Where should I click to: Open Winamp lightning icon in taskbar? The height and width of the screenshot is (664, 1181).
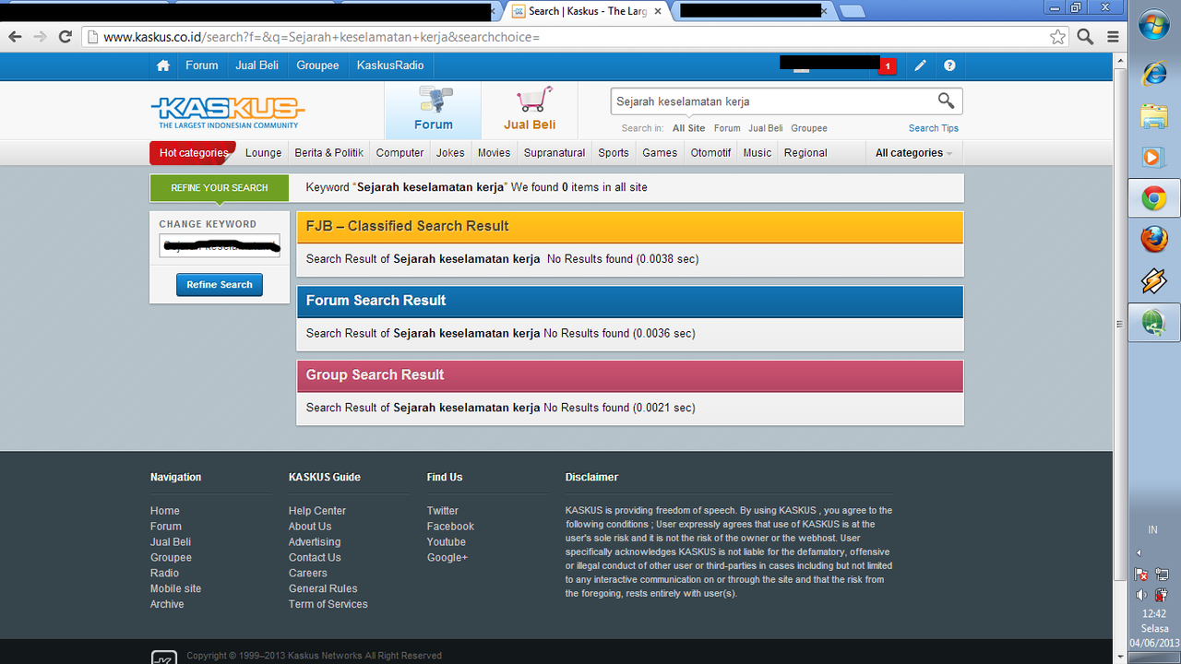(x=1154, y=281)
